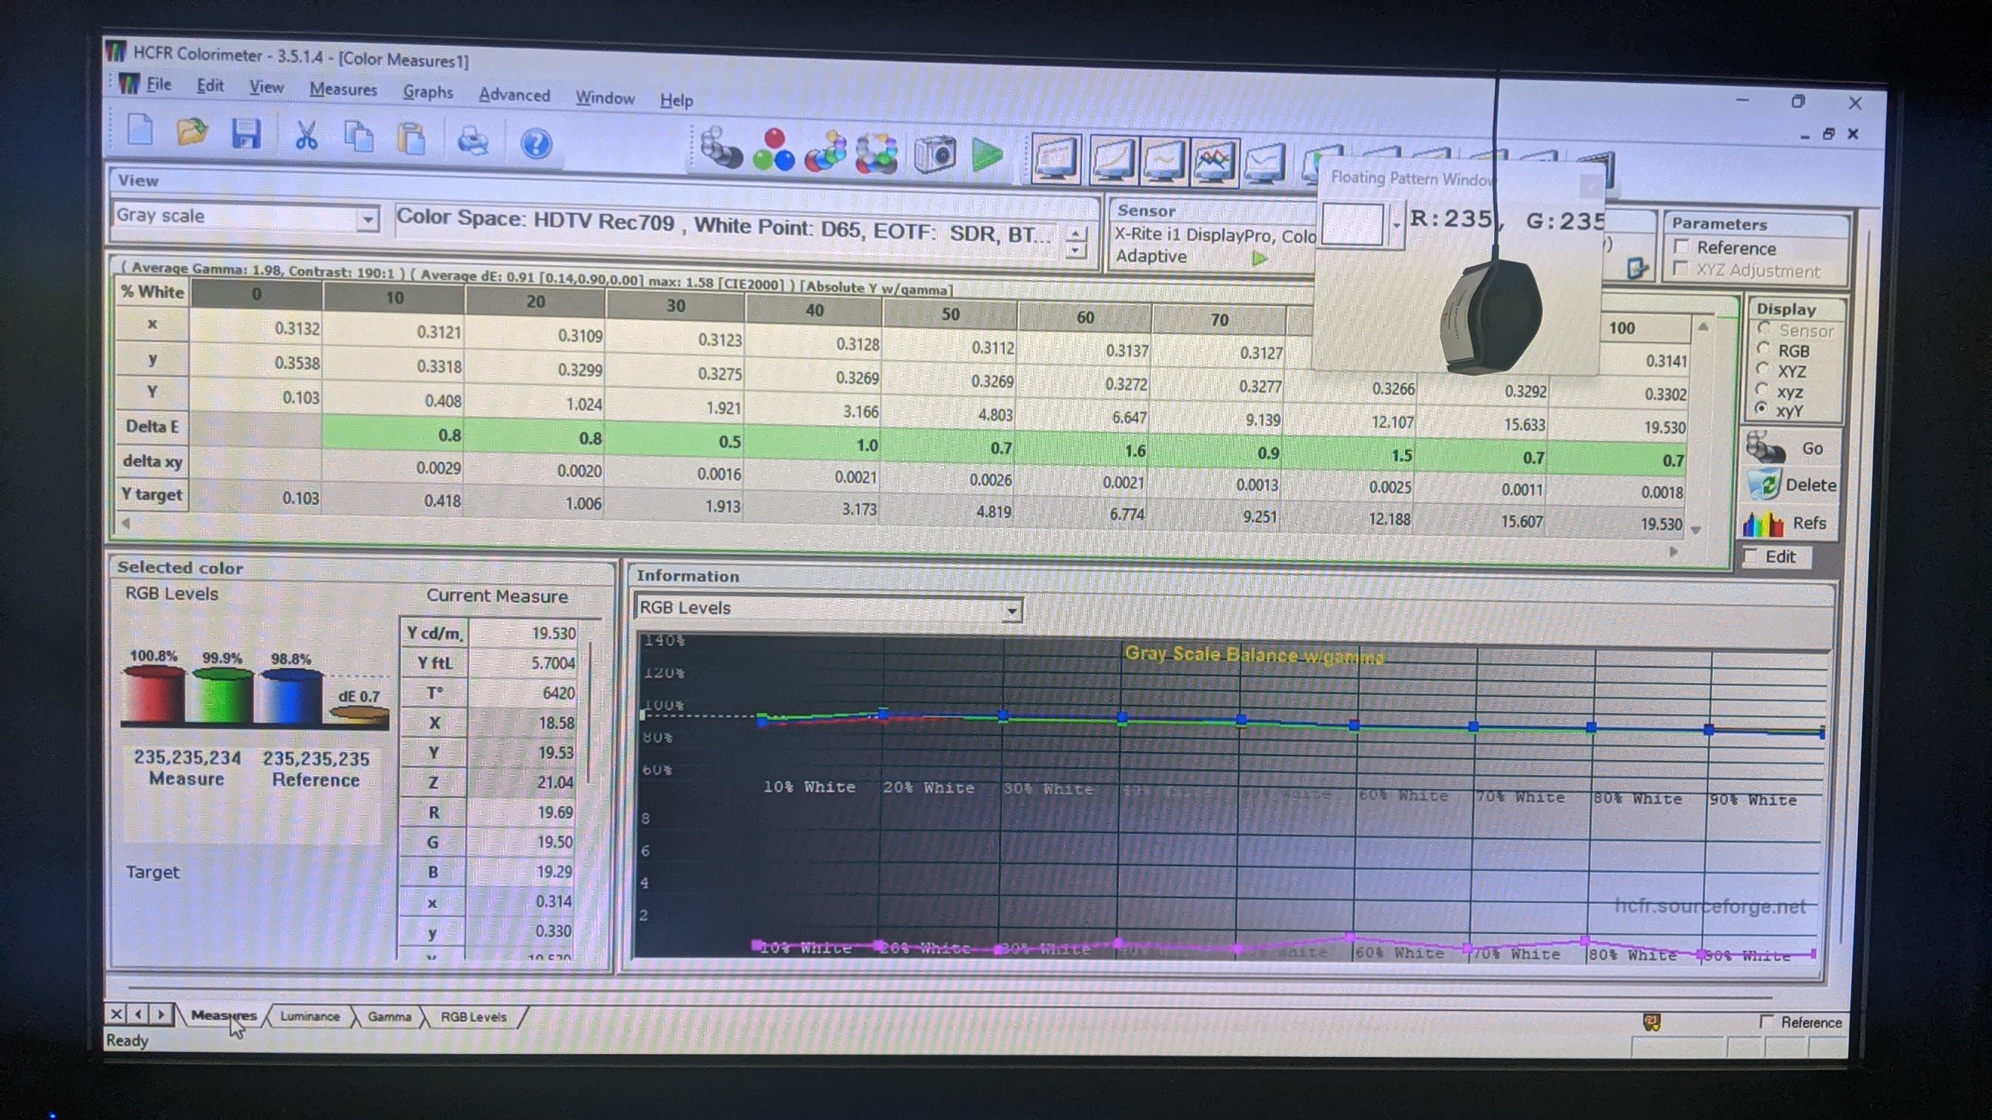
Task: Select the RGB display radio button
Action: click(1764, 350)
